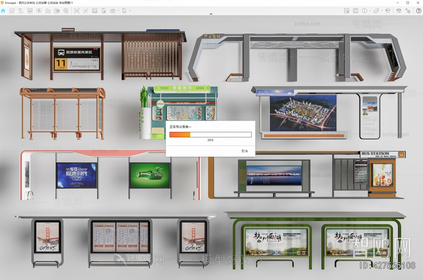The height and width of the screenshot is (280, 423).
Task: Expand the EXE export dropdown arrow
Action: point(130,11)
